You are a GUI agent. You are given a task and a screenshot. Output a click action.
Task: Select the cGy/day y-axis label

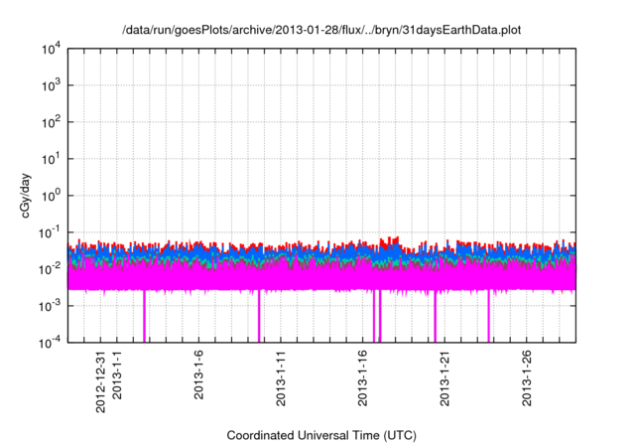[x=26, y=196]
